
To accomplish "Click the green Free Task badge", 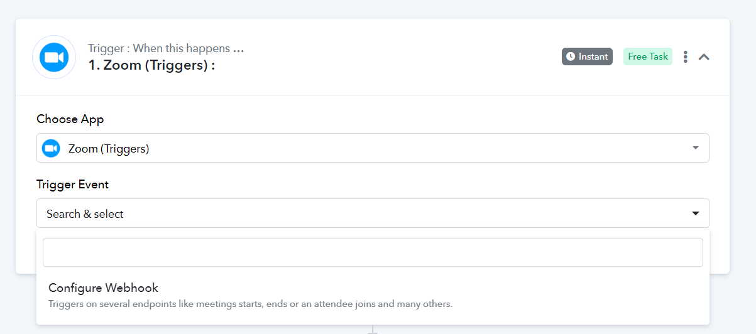I will [648, 57].
